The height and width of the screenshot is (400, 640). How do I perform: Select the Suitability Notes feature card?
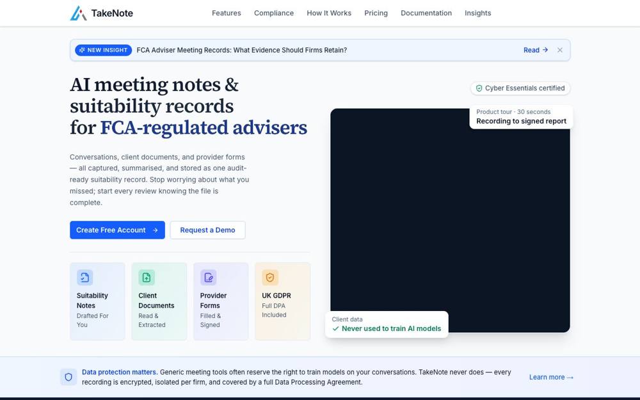click(x=97, y=301)
